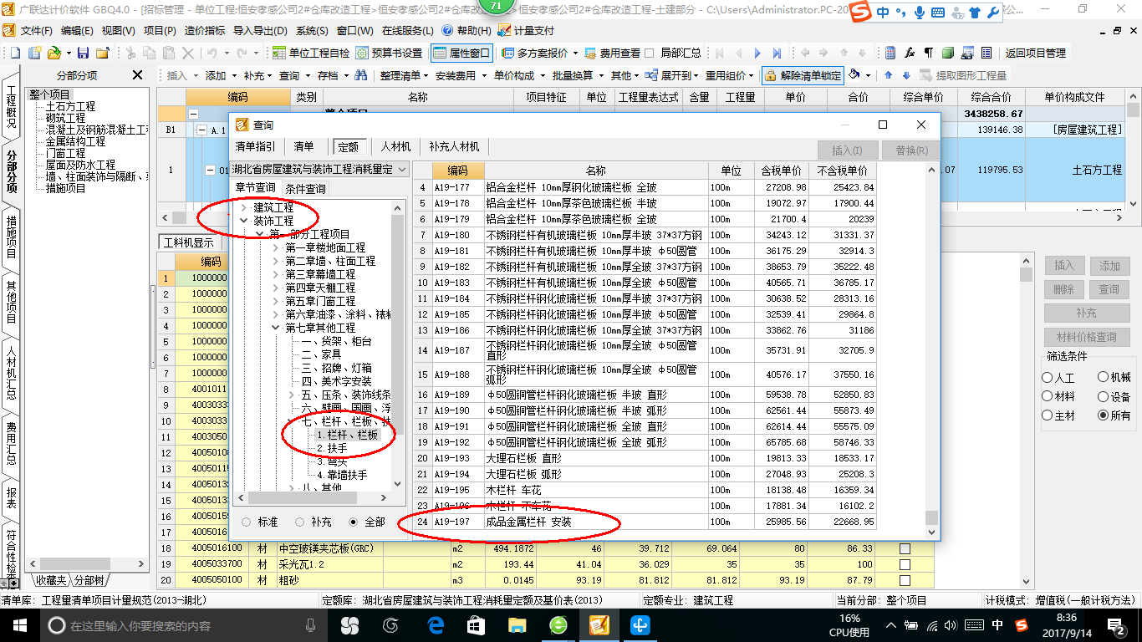Open File Explorer from the taskbar
The height and width of the screenshot is (642, 1142).
tap(517, 625)
